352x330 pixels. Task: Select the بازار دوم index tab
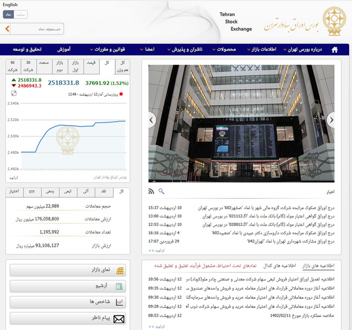coord(60,66)
